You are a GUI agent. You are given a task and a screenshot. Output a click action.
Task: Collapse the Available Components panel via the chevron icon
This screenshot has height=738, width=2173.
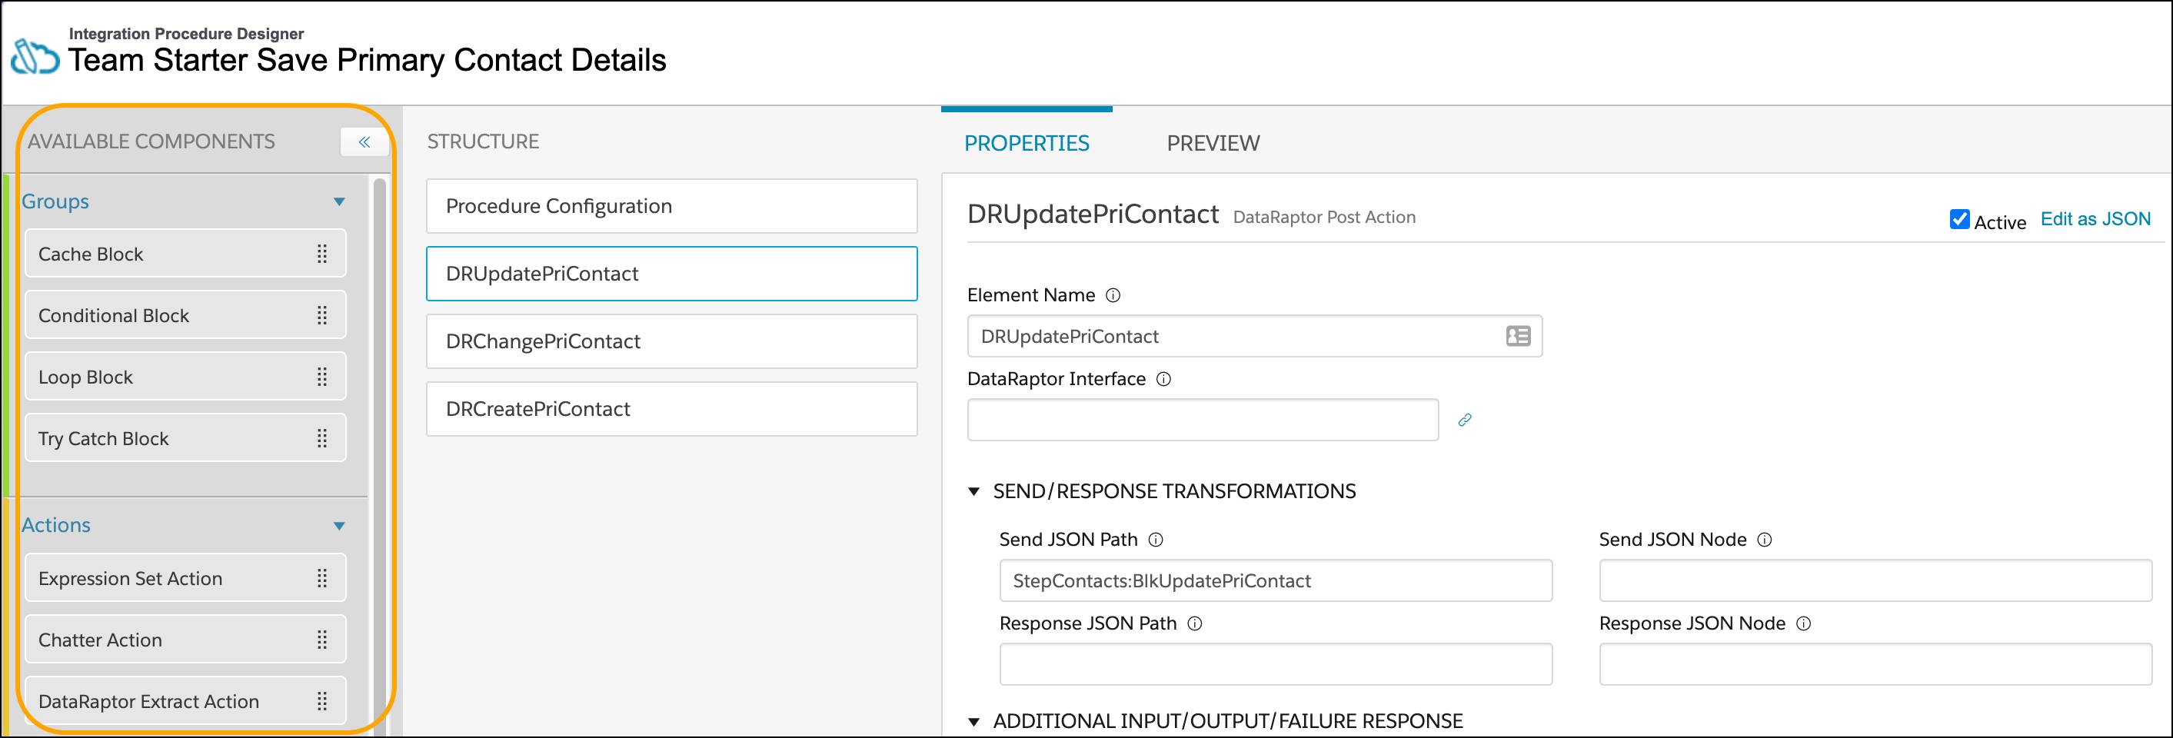[364, 141]
